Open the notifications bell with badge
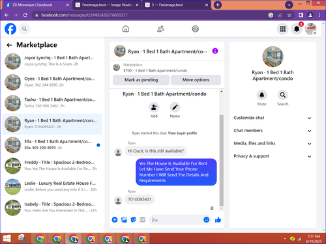This screenshot has height=244, width=326. [x=297, y=29]
